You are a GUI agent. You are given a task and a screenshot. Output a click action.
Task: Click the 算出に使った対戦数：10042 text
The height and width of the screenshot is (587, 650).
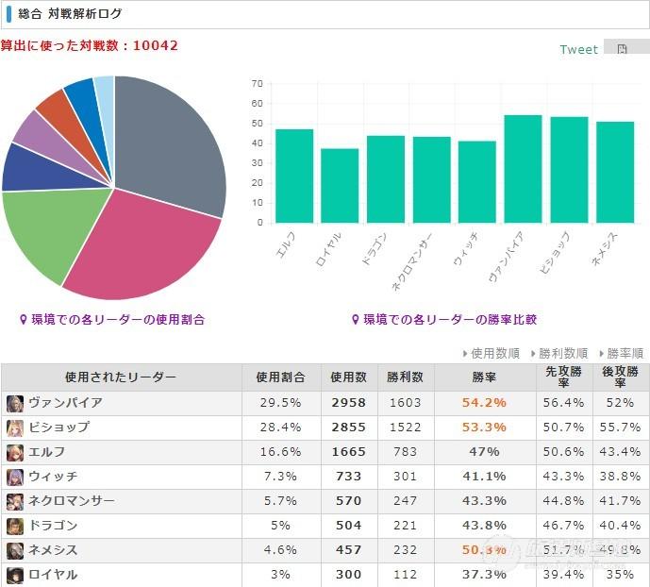pyautogui.click(x=89, y=45)
